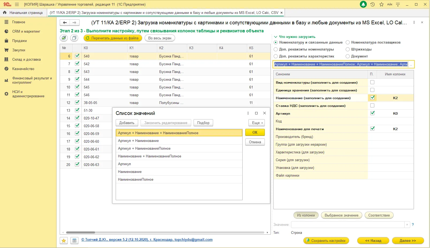This screenshot has width=430, height=248.
Task: Uncheck the row 6 checkbox
Action: [x=77, y=56]
